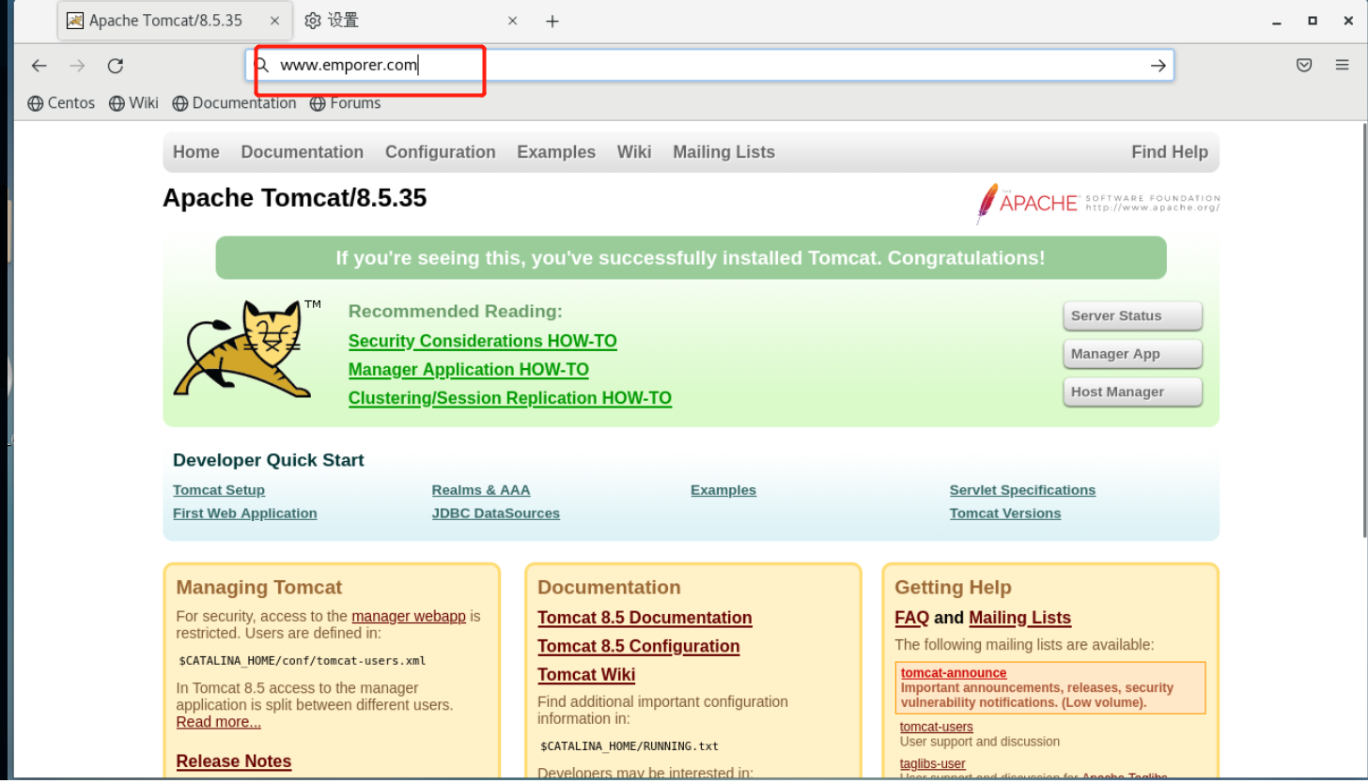Open the Tomcat Versions link

click(x=1005, y=514)
